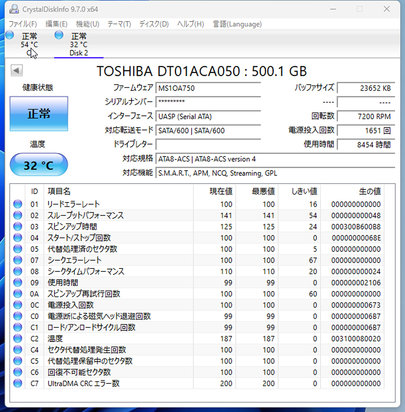Viewport: 405px width, 412px height.
Task: Click the status icon for ID C1 row
Action: 17,327
